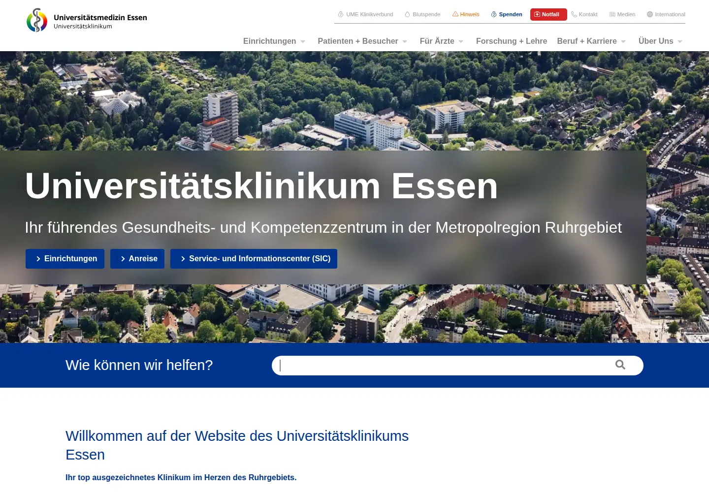709x492 pixels.
Task: Click the Kontakt phone icon
Action: click(x=574, y=14)
